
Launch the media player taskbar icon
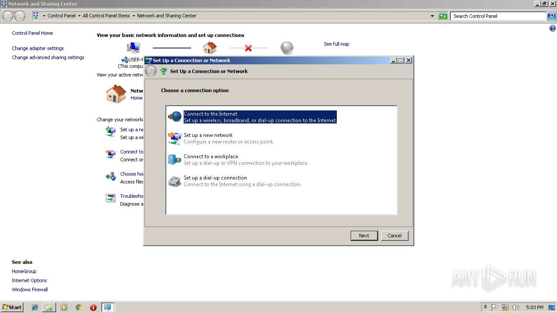[x=64, y=307]
